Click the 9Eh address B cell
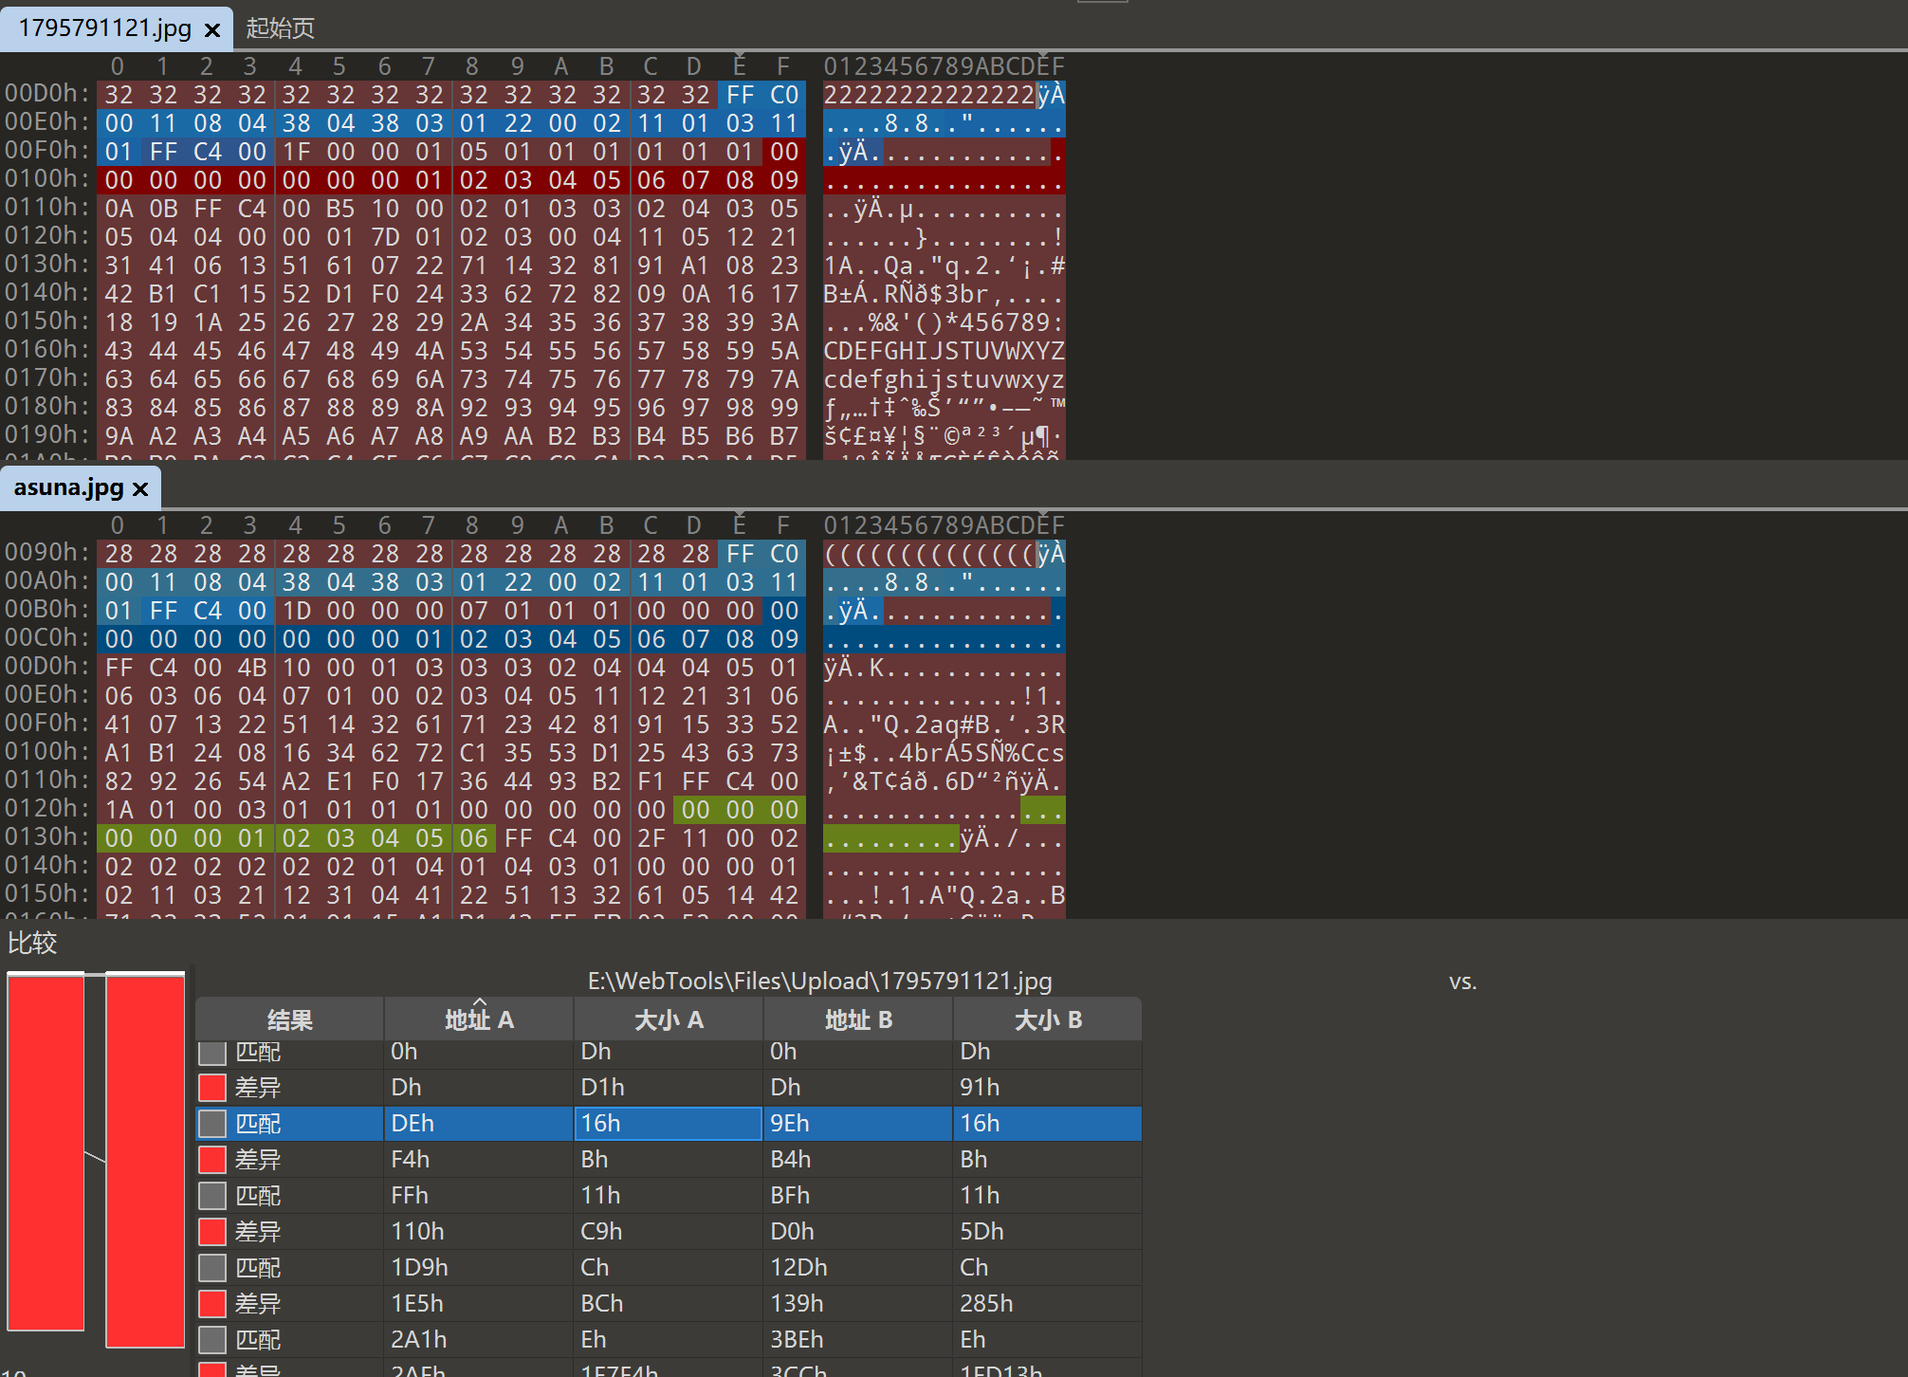Image resolution: width=1908 pixels, height=1377 pixels. (858, 1124)
